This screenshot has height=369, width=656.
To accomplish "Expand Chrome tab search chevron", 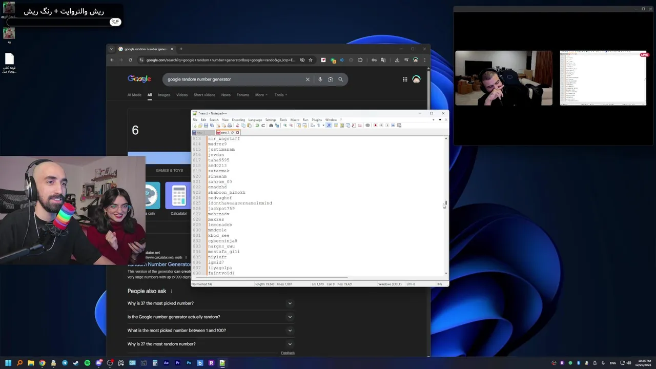I will pos(112,49).
